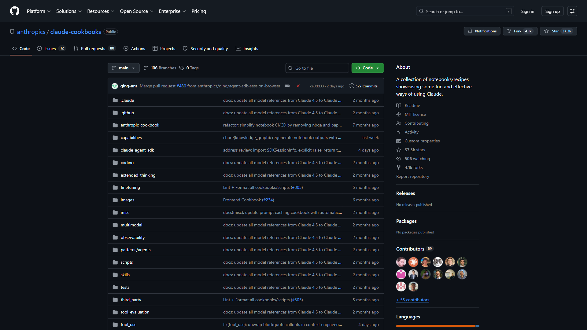Click the Custom properties icon
Screen dimensions: 587x330
click(399, 141)
